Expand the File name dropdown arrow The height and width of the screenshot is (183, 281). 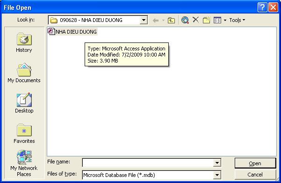pyautogui.click(x=217, y=163)
